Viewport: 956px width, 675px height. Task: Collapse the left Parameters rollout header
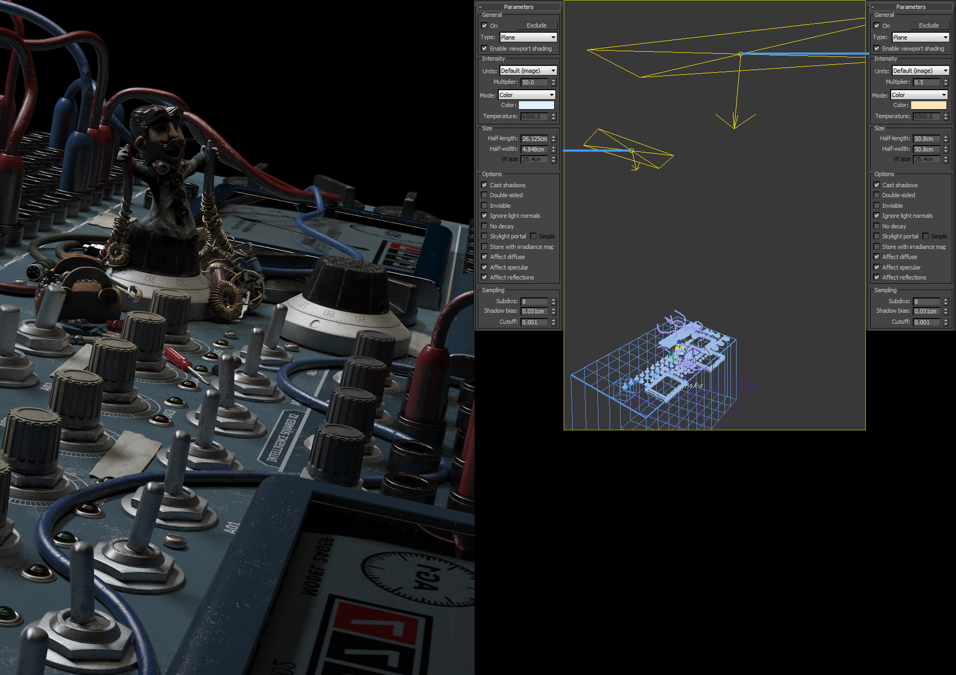click(x=518, y=7)
